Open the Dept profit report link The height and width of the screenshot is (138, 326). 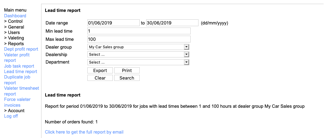(x=21, y=49)
